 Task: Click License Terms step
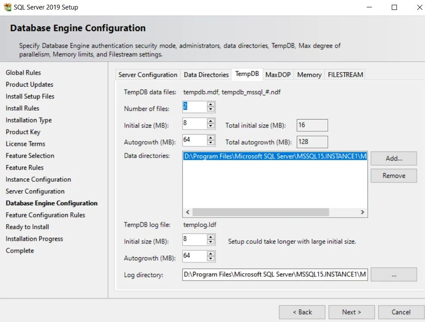point(25,144)
